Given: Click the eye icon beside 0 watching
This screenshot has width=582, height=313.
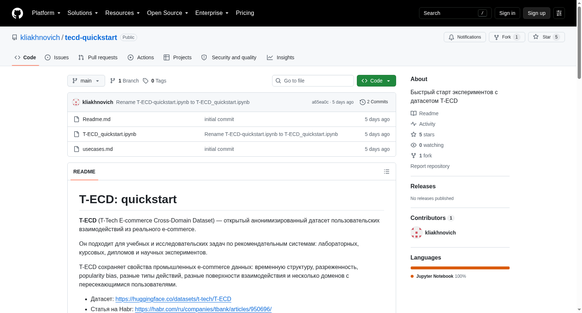Looking at the screenshot, I should tap(414, 145).
